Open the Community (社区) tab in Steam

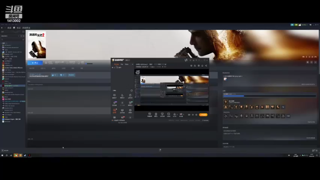tap(18, 28)
